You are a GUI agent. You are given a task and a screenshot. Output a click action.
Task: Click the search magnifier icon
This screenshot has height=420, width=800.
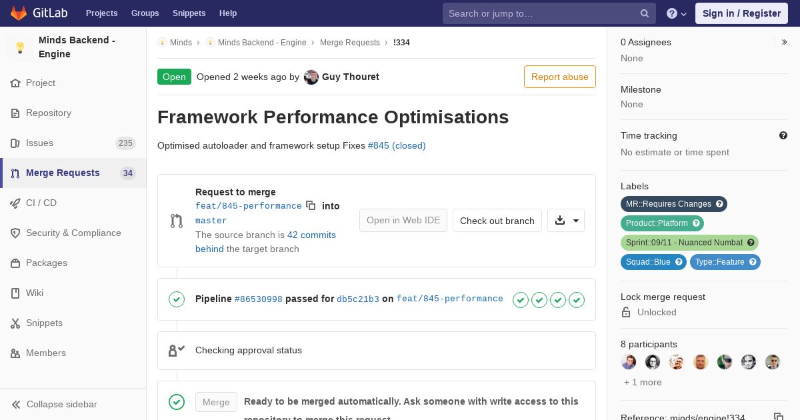(x=645, y=13)
